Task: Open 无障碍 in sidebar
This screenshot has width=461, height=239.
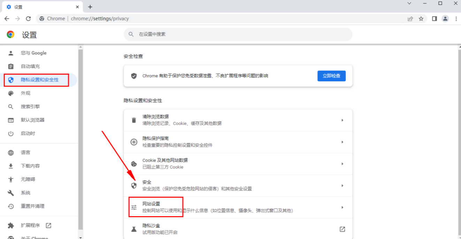Action: (x=39, y=179)
